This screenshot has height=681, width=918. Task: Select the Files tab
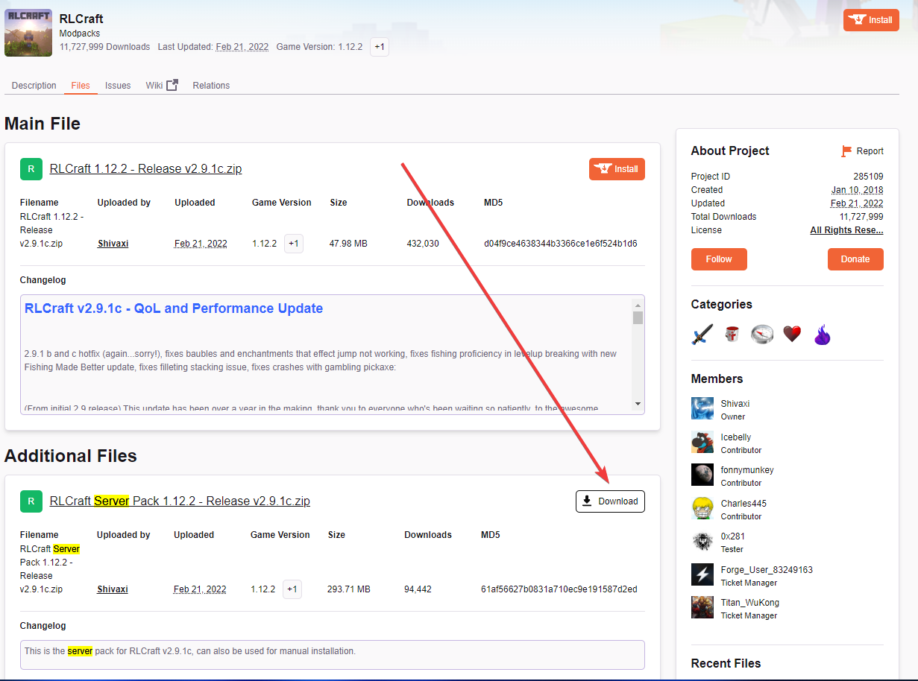[81, 86]
